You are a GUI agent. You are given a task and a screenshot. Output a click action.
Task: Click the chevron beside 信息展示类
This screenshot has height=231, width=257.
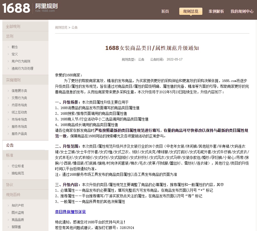tap(8, 91)
